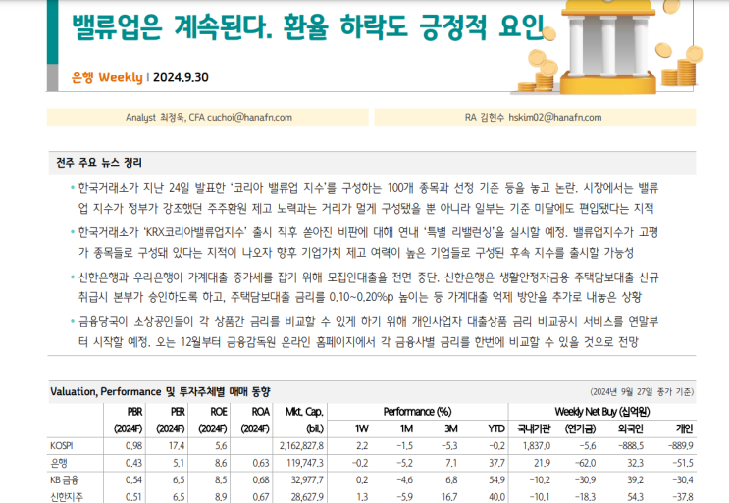The width and height of the screenshot is (729, 503).
Task: Click 신한지주 3M value '16.7'
Action: (450, 497)
